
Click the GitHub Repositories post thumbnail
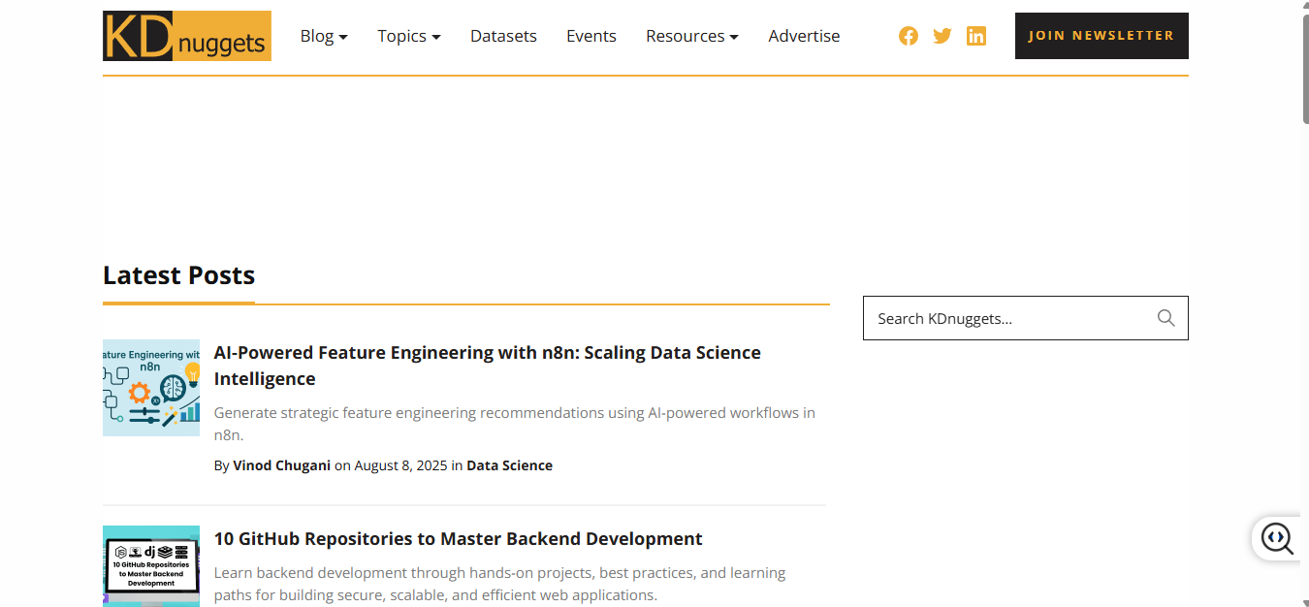[x=151, y=566]
